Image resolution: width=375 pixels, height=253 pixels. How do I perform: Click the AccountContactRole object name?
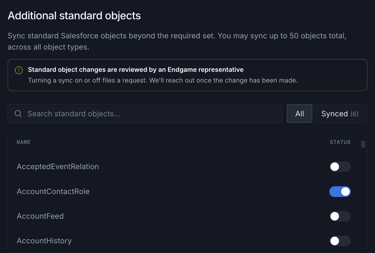point(53,191)
